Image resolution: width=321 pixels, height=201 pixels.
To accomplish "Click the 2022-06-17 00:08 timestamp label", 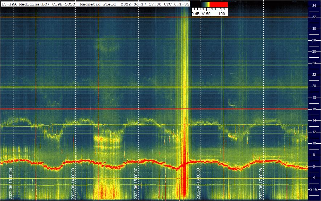I will click(261, 183).
